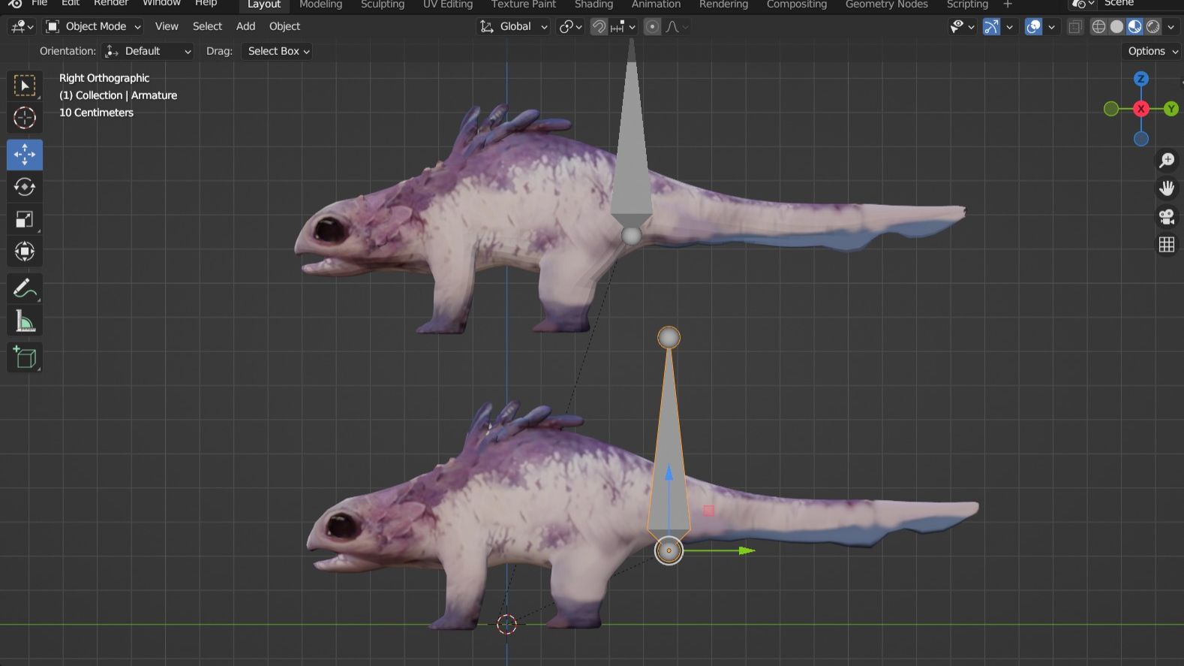Toggle camera view with the camera icon

click(1167, 217)
